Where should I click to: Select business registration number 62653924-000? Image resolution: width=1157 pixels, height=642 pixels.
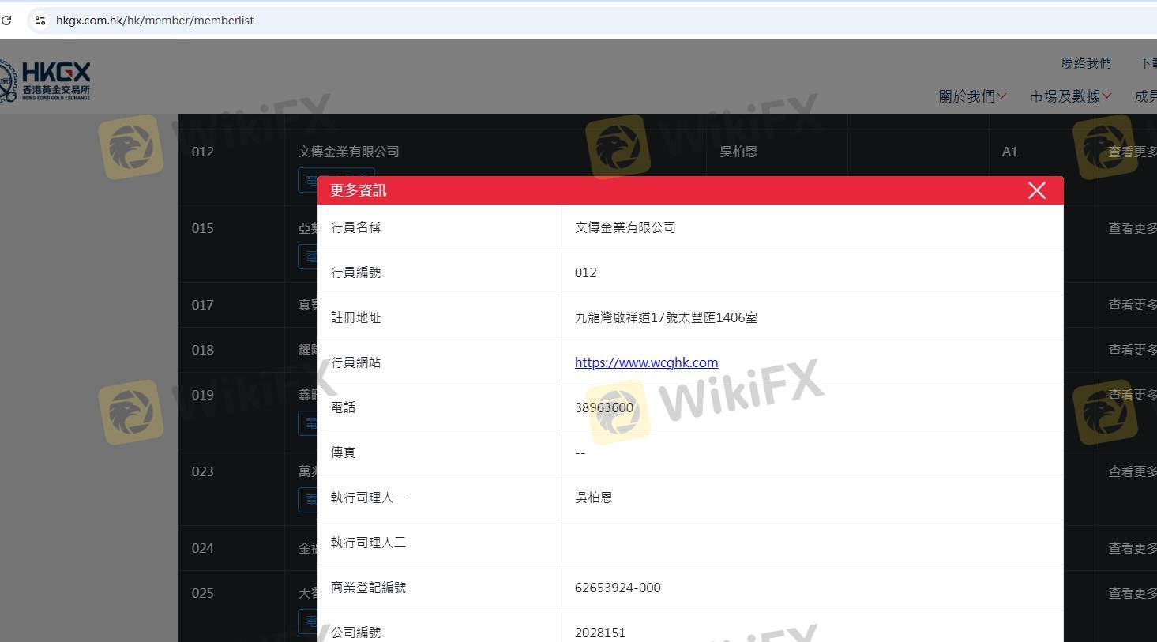click(618, 588)
